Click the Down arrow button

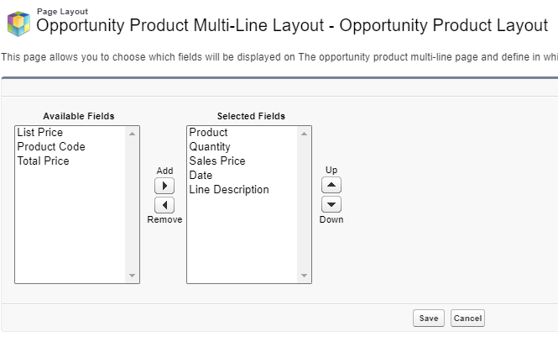click(331, 204)
